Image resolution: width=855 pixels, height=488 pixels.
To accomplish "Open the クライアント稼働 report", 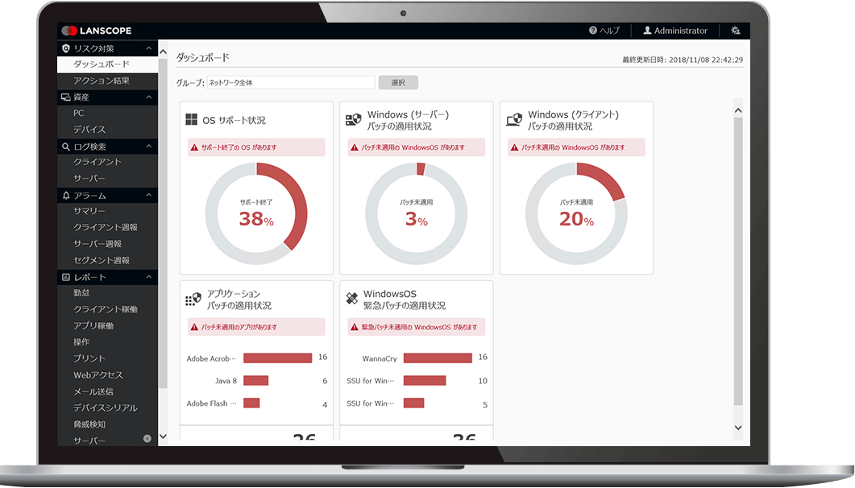I will click(x=107, y=309).
